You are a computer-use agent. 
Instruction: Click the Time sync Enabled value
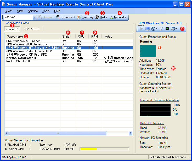tap(161, 69)
